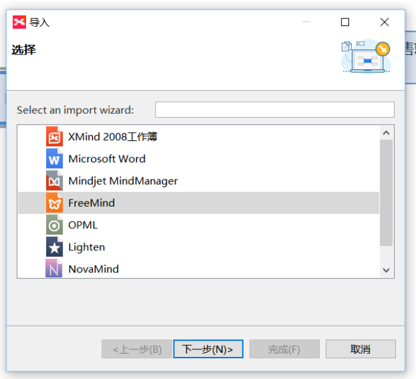Maximize the 导入 dialog window
The width and height of the screenshot is (416, 379).
[345, 22]
